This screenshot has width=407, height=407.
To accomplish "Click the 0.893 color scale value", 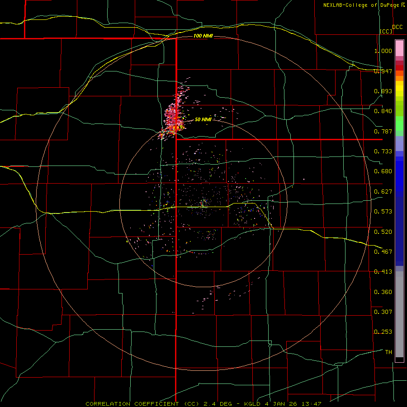I will [x=383, y=91].
